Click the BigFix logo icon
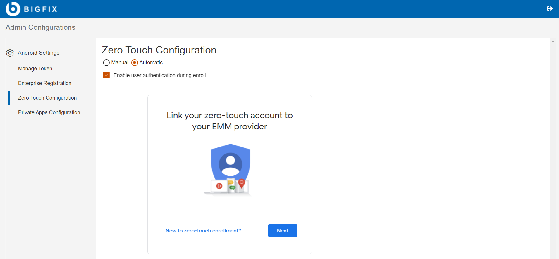559x259 pixels. click(13, 9)
